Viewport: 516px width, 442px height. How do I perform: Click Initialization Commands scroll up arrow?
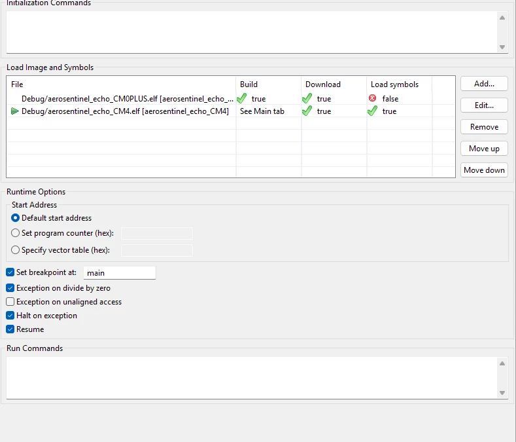[502, 18]
